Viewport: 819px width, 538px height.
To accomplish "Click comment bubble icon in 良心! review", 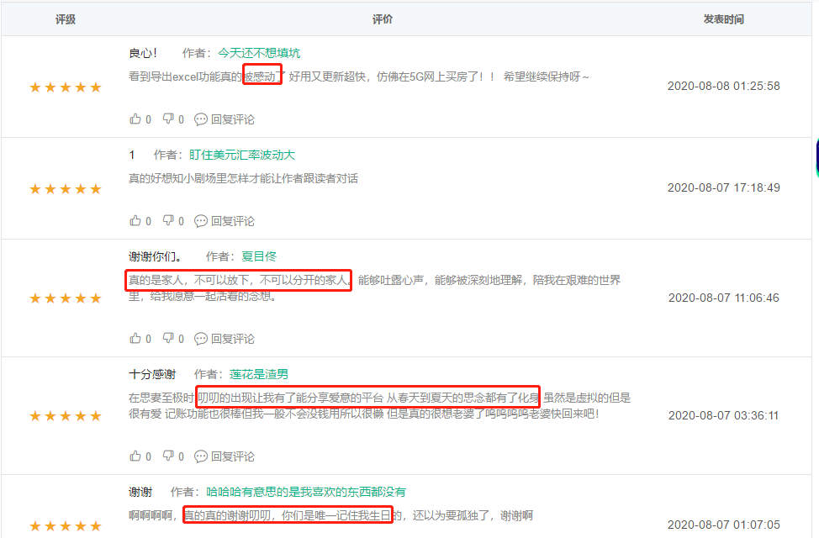I will [201, 119].
